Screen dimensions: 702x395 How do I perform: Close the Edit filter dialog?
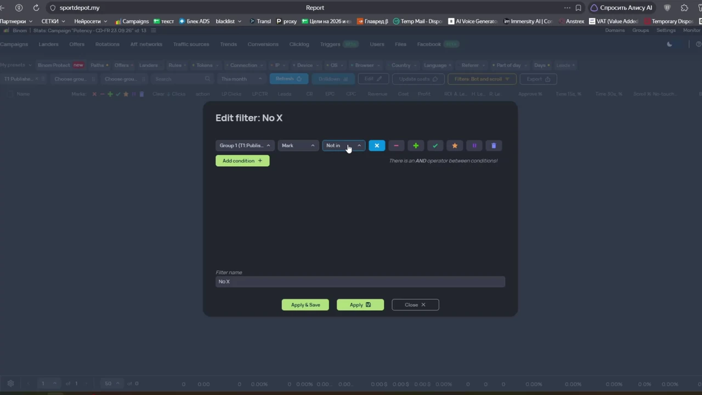pos(415,305)
